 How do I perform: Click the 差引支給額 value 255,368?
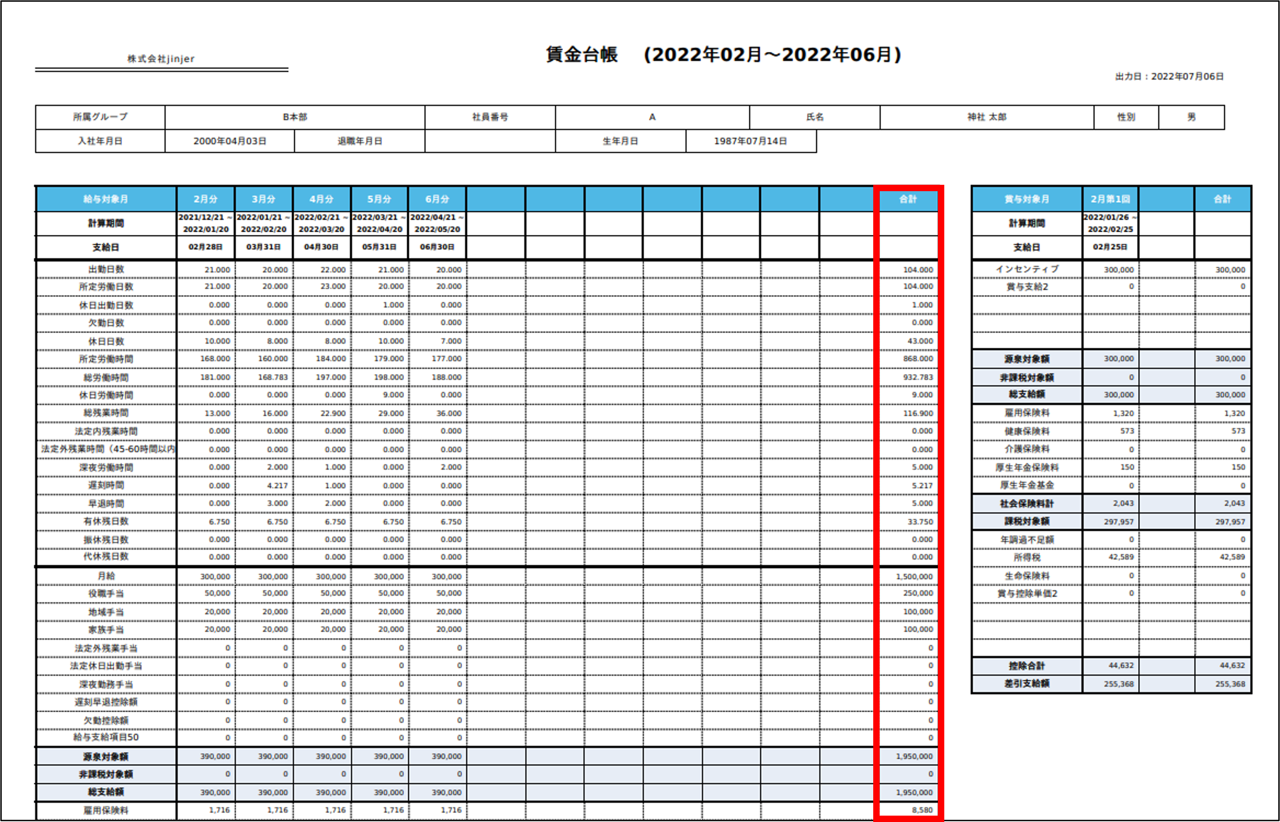coord(1120,683)
